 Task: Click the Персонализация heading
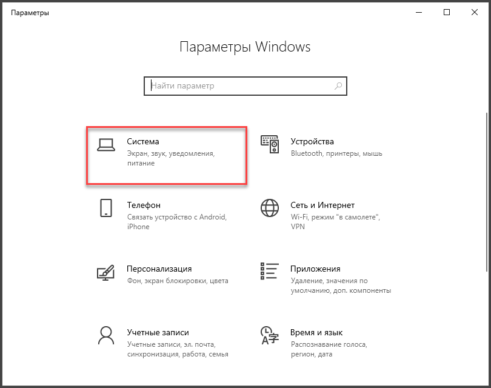[x=159, y=269]
